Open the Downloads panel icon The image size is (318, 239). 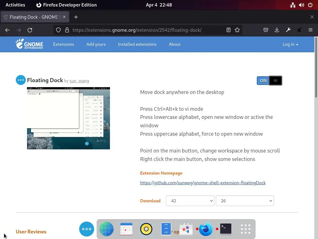[x=277, y=30]
